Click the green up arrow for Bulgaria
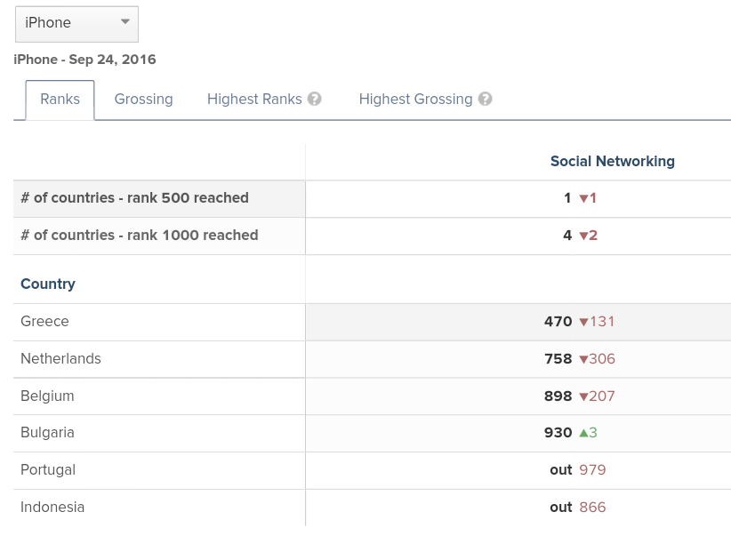 tap(583, 433)
